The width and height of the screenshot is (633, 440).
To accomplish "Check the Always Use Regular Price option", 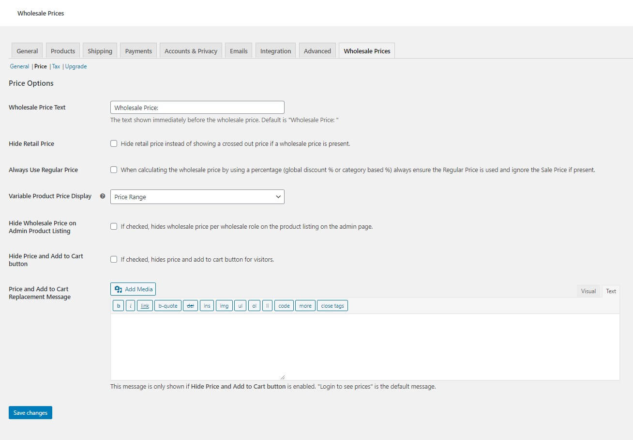I will [x=114, y=170].
